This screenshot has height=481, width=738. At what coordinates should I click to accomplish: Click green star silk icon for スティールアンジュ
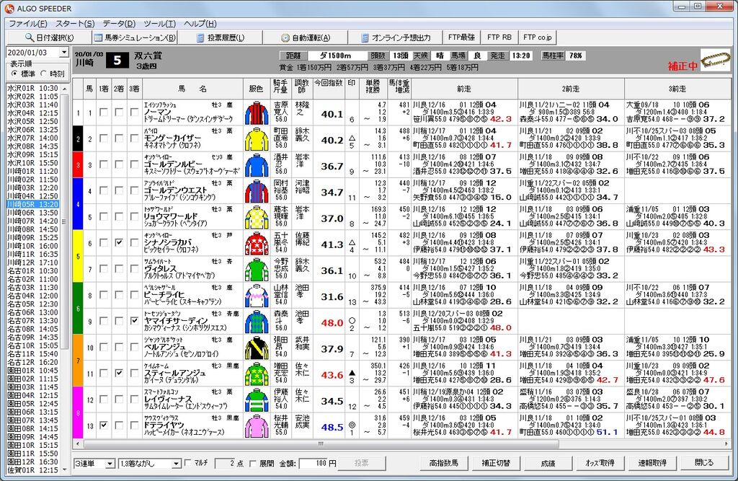pyautogui.click(x=257, y=374)
